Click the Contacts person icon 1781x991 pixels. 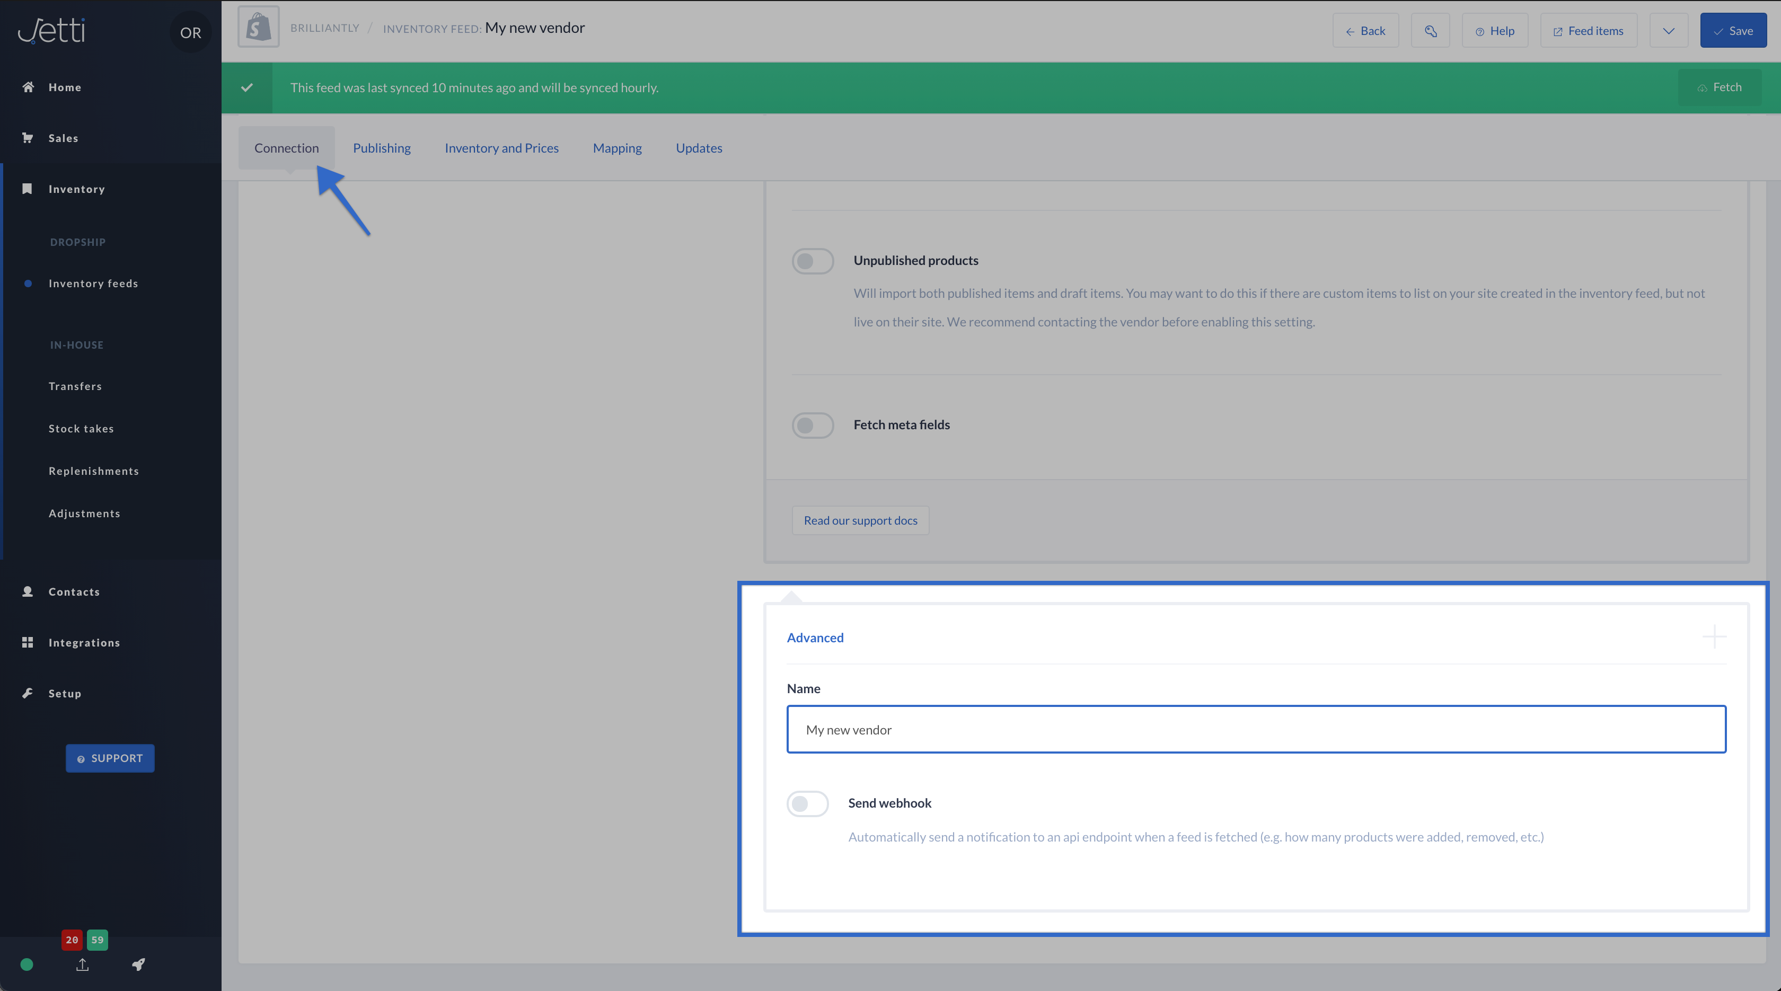pos(28,591)
